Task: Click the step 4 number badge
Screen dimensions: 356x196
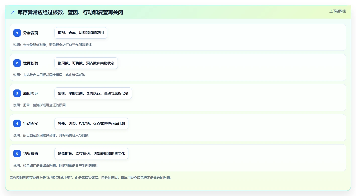Action: (x=17, y=123)
